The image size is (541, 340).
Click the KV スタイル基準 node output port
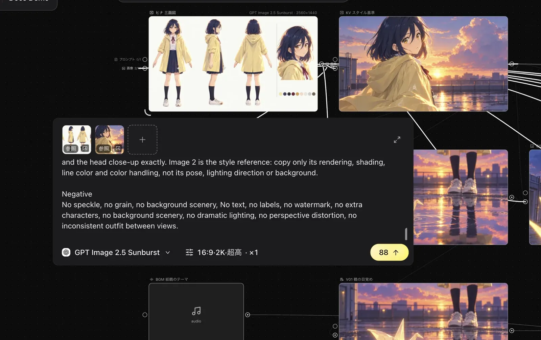click(512, 64)
